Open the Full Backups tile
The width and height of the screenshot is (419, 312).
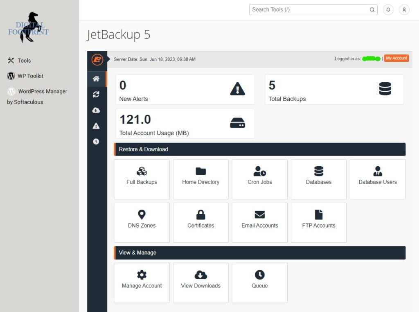(142, 179)
